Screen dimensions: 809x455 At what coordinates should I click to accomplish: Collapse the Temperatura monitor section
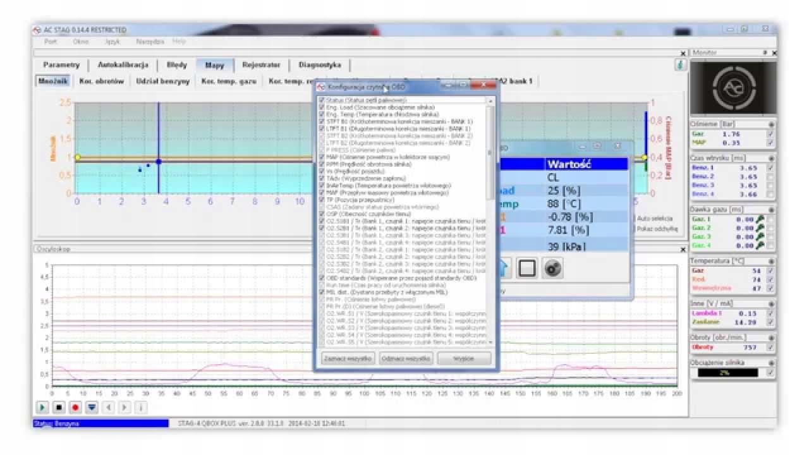[x=771, y=261]
